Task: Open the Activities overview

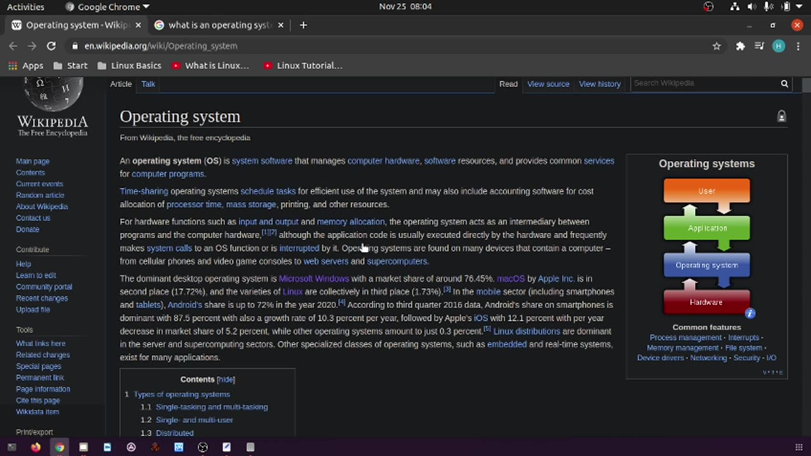Action: click(x=25, y=6)
